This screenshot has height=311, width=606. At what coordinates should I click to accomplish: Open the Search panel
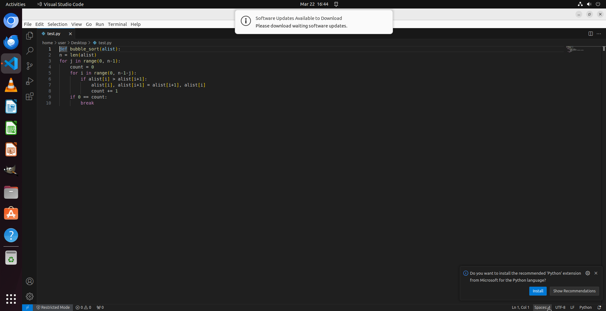coord(29,51)
